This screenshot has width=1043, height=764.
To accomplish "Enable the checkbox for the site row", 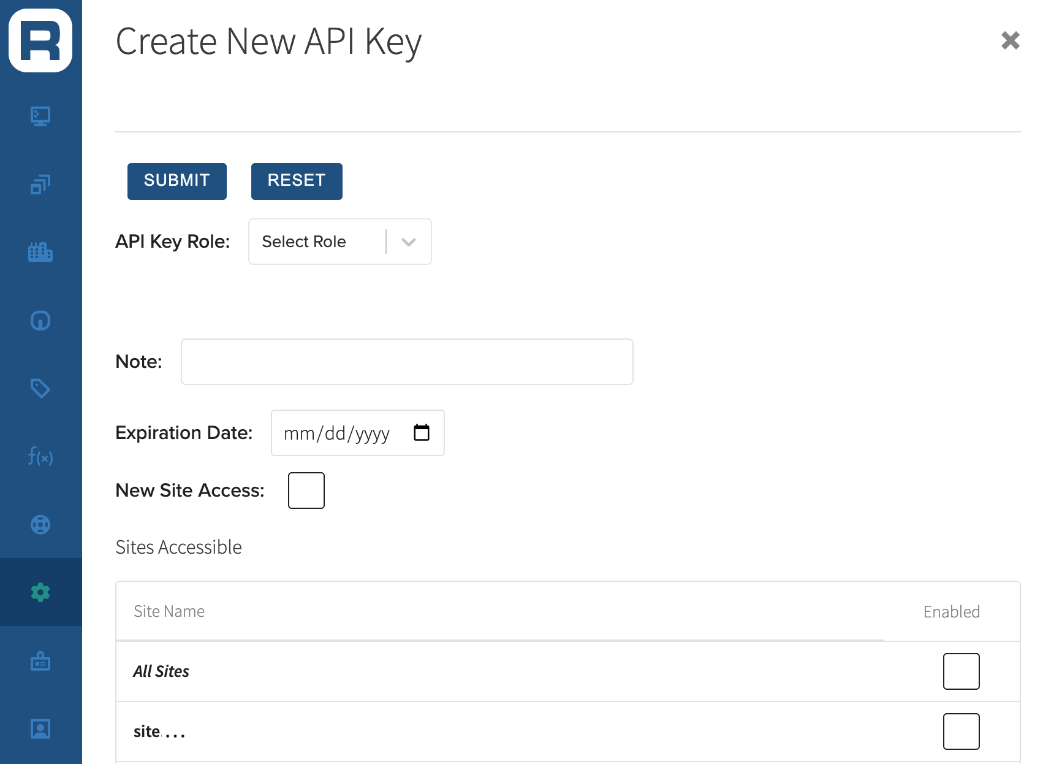I will (x=961, y=732).
